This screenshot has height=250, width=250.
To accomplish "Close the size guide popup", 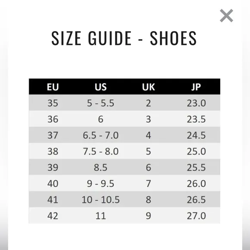I will point(226,16).
